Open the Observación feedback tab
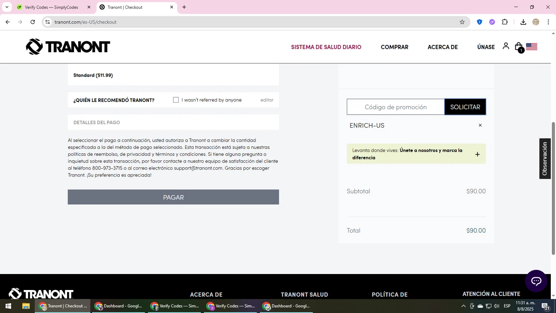The image size is (556, 313). (545, 159)
